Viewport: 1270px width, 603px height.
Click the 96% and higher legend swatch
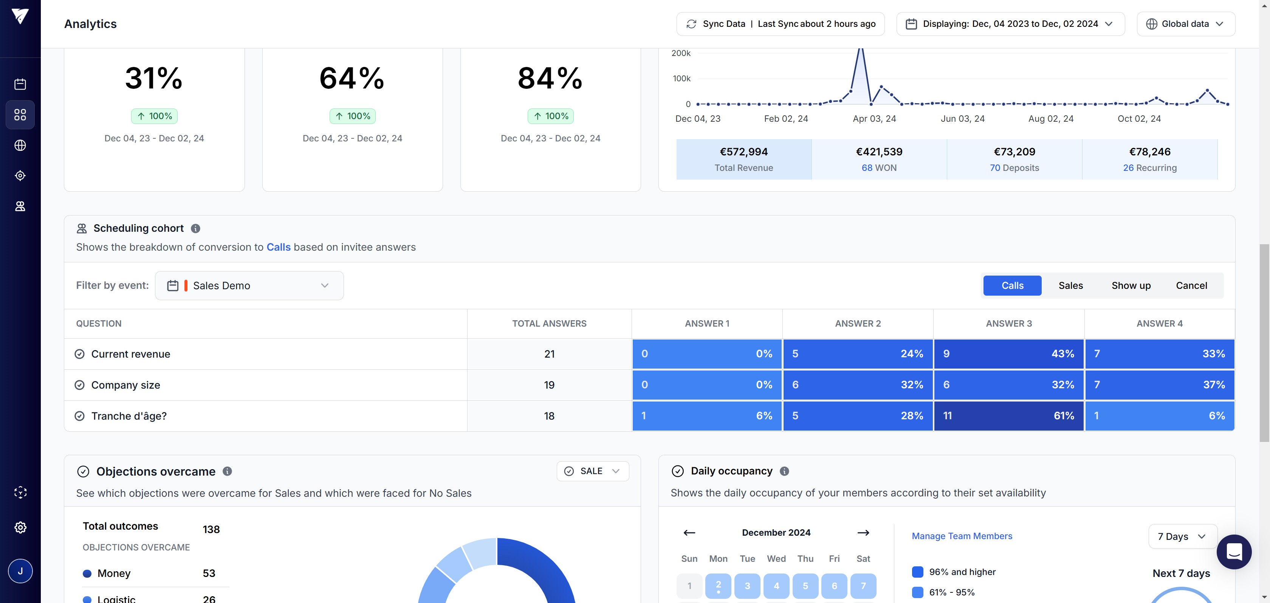click(917, 572)
